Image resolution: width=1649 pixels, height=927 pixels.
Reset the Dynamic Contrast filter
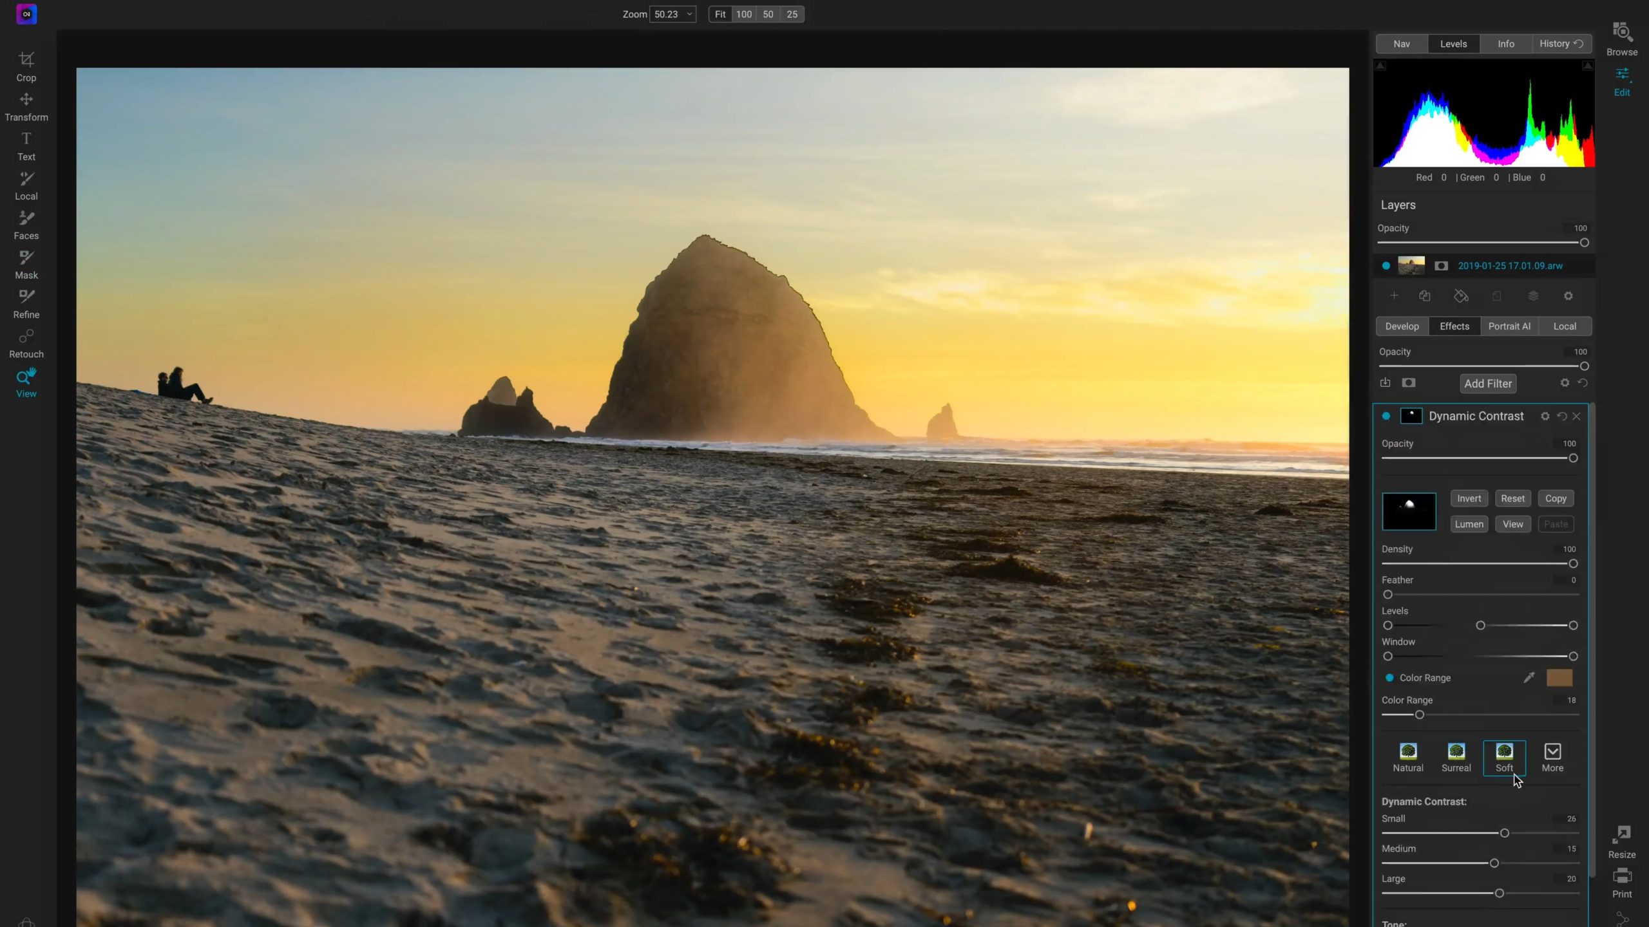pos(1561,417)
